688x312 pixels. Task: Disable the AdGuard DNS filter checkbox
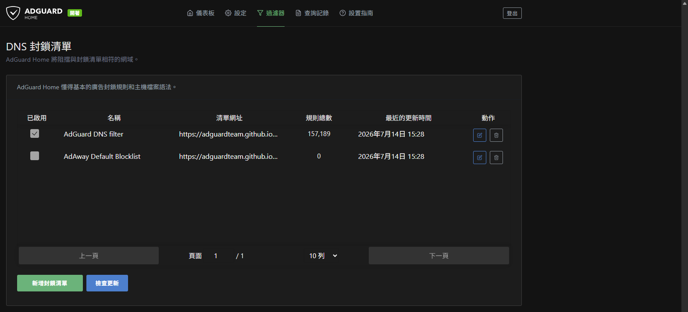tap(35, 133)
